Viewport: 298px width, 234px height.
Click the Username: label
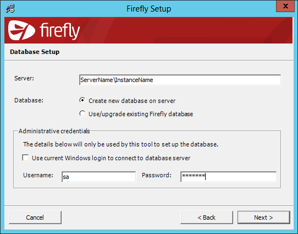coord(38,175)
